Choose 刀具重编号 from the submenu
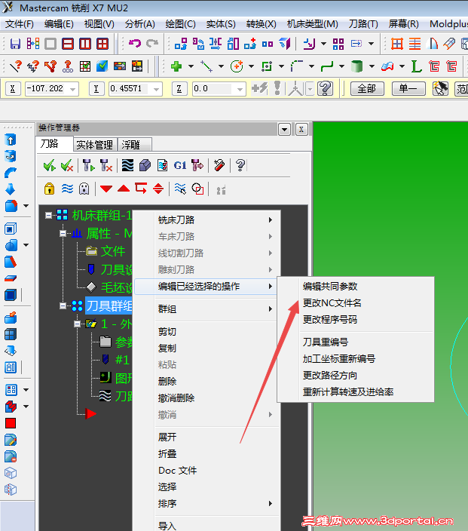This screenshot has width=468, height=531. [326, 342]
